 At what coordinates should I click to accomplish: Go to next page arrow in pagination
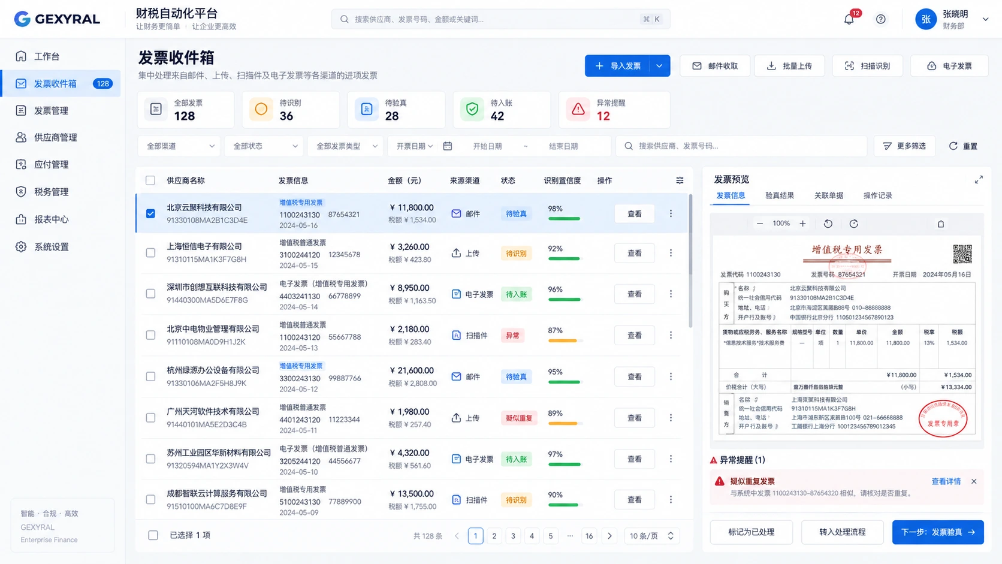(609, 536)
